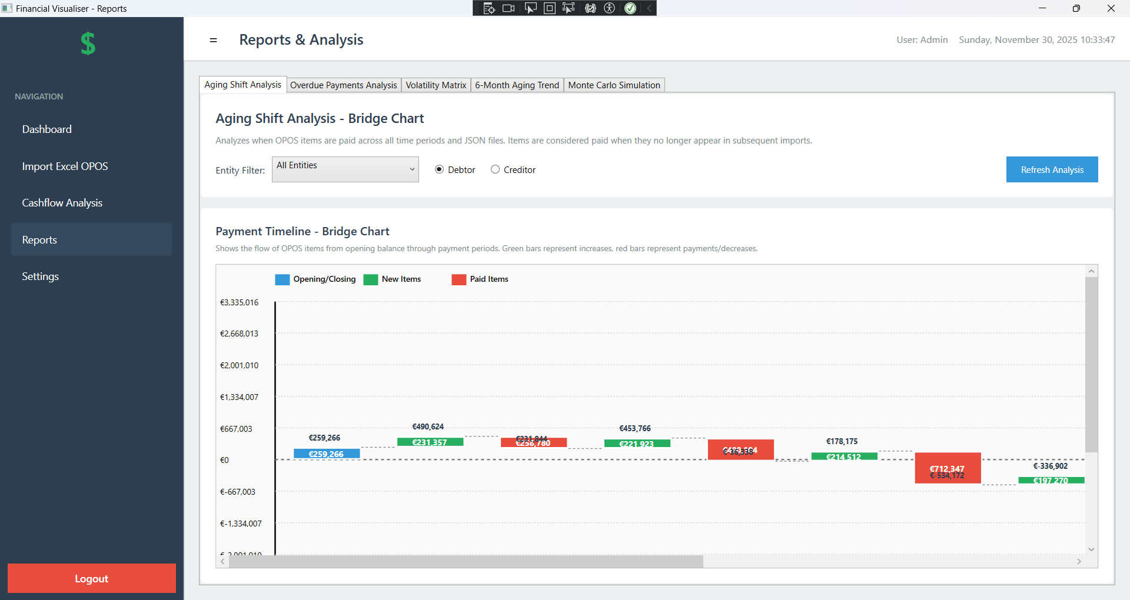
Task: Click the video camera recording icon in toolbar
Action: (x=508, y=8)
